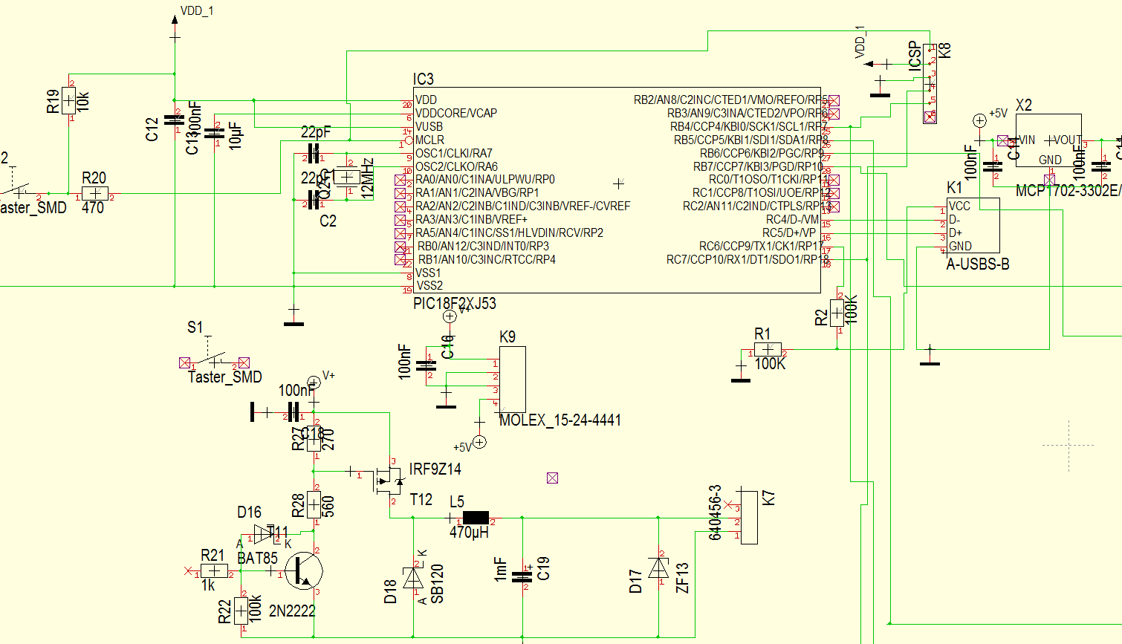Click the RC4/D-/VM pin label
The height and width of the screenshot is (644, 1122).
[x=792, y=219]
